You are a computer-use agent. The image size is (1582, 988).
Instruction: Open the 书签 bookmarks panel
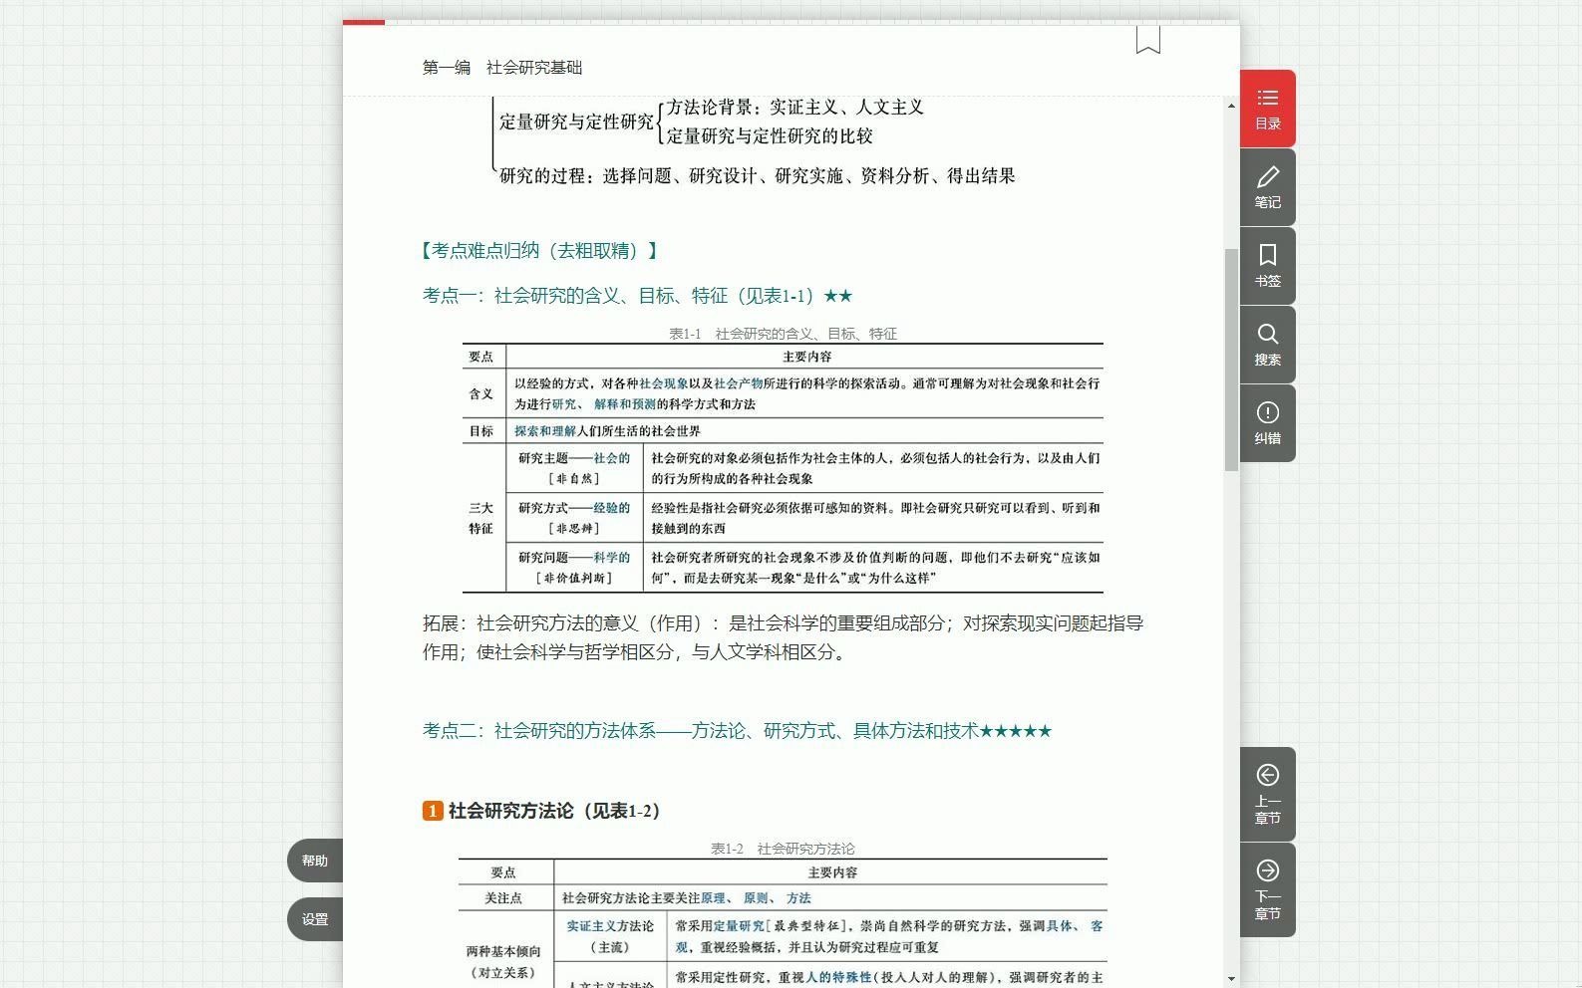point(1267,266)
